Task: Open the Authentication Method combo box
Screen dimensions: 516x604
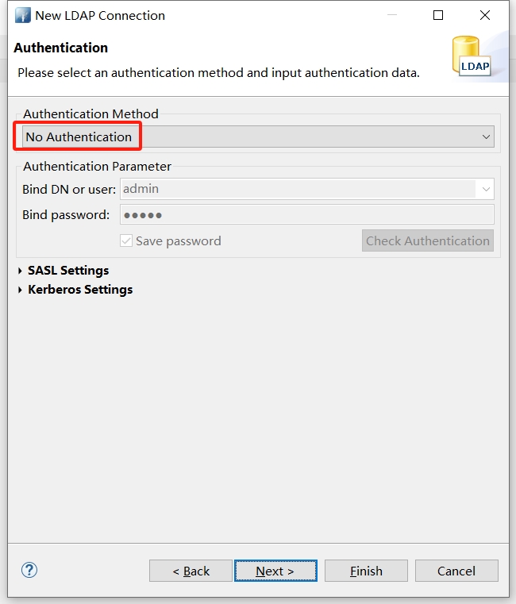Action: click(x=486, y=137)
